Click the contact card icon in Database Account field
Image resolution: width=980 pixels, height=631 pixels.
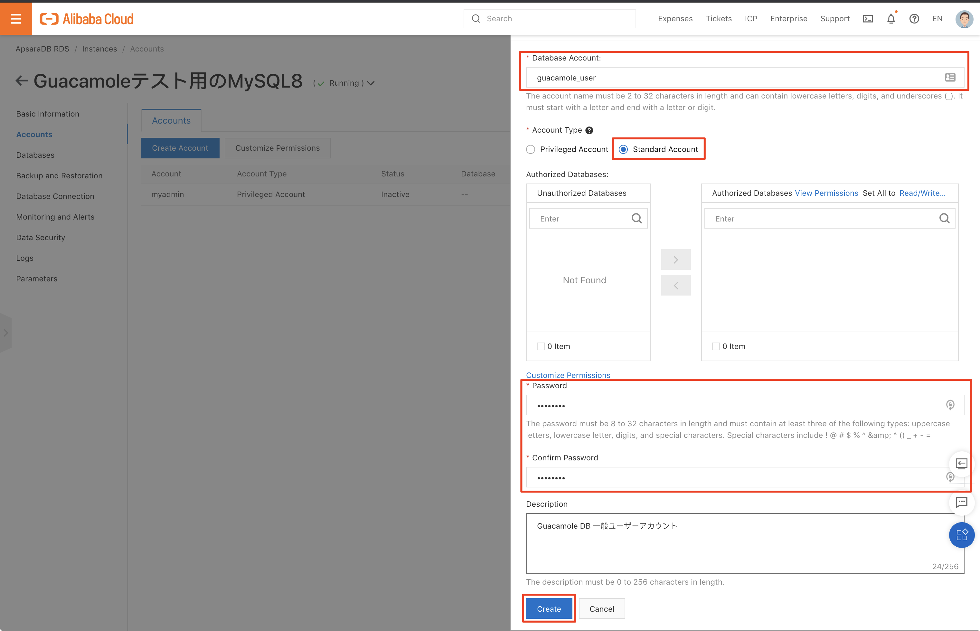click(x=950, y=78)
